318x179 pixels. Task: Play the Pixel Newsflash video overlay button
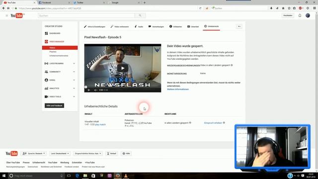[x=123, y=68]
